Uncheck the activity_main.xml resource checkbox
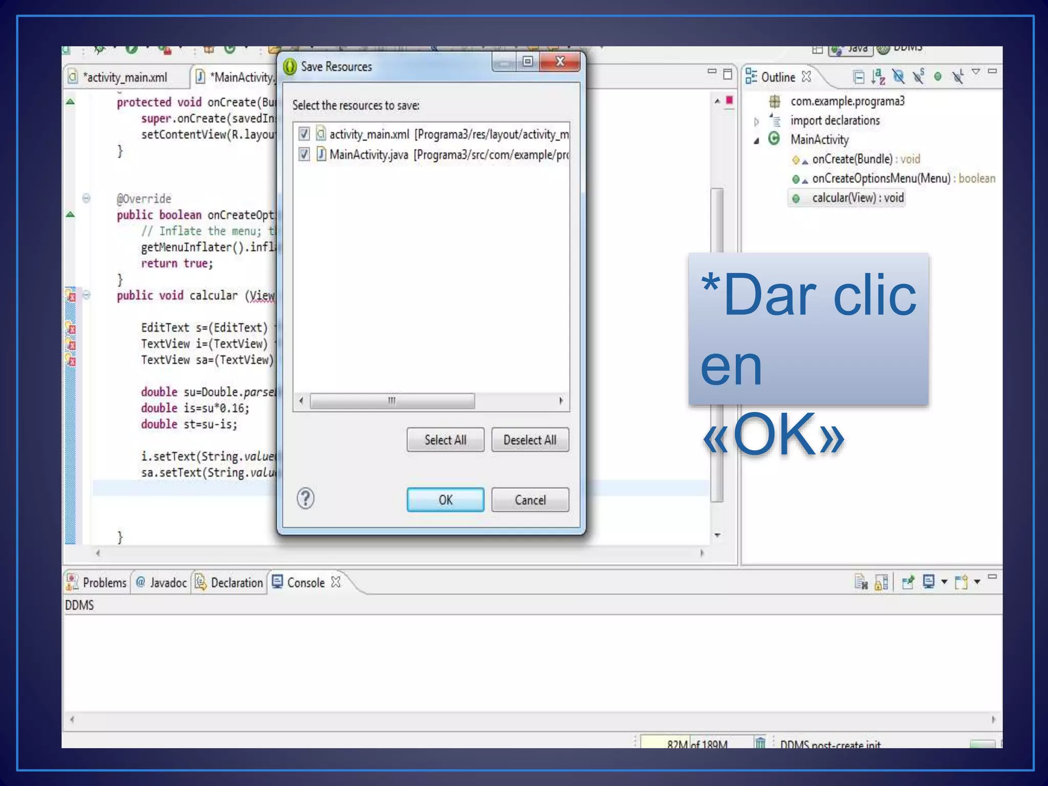 tap(304, 134)
